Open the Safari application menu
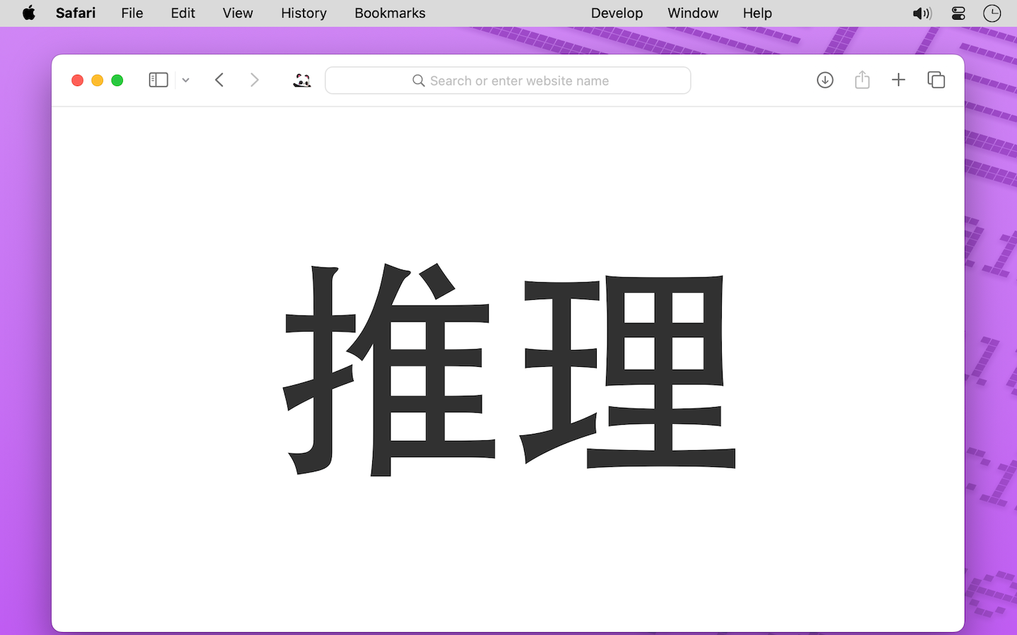Viewport: 1017px width, 635px height. 76,13
